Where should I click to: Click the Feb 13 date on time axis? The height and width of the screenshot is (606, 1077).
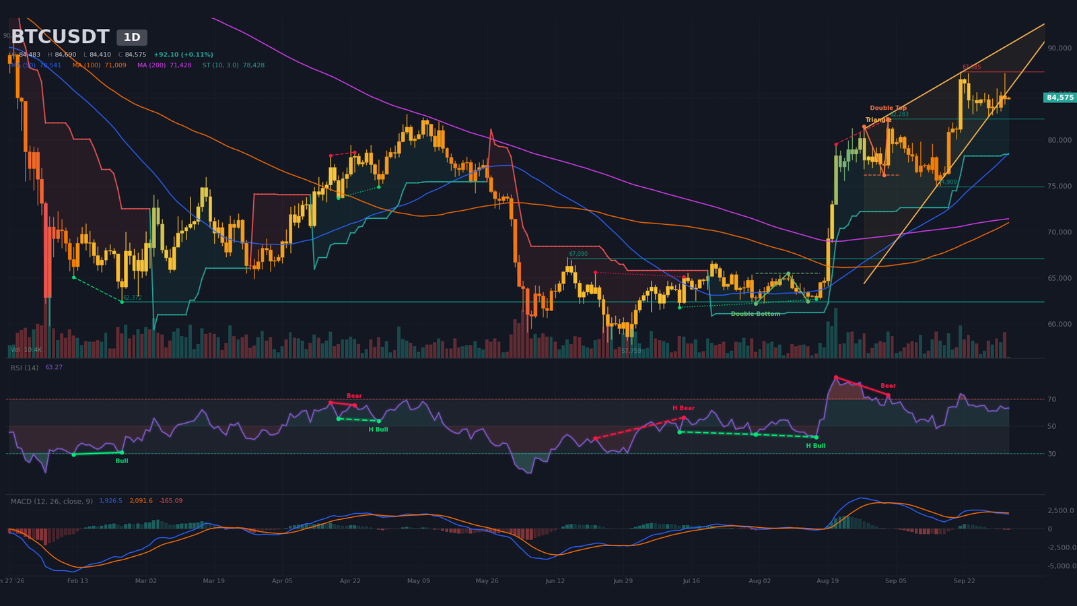click(x=77, y=580)
